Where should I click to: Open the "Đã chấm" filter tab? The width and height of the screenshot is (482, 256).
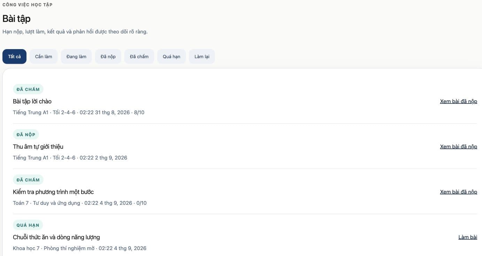(x=139, y=56)
